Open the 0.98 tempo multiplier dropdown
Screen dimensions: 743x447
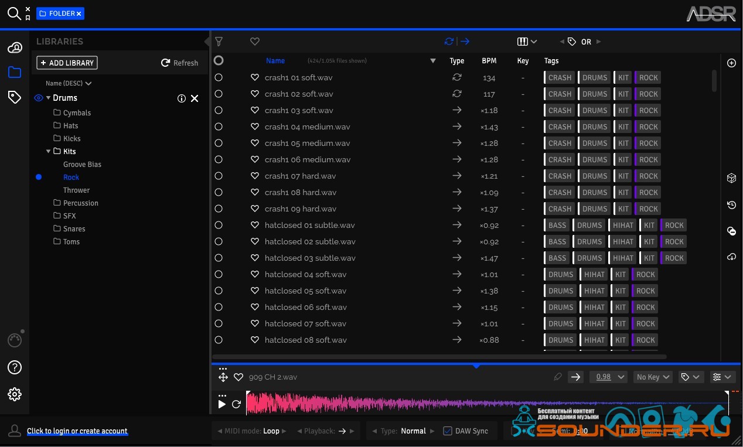608,377
